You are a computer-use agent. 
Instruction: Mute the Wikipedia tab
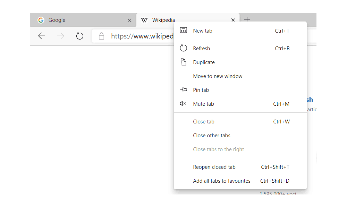click(x=203, y=104)
